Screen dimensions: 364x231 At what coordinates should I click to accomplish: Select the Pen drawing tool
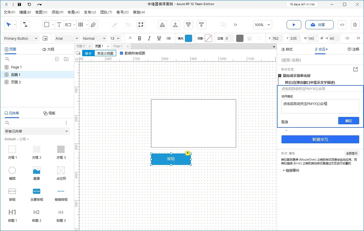[x=93, y=25]
